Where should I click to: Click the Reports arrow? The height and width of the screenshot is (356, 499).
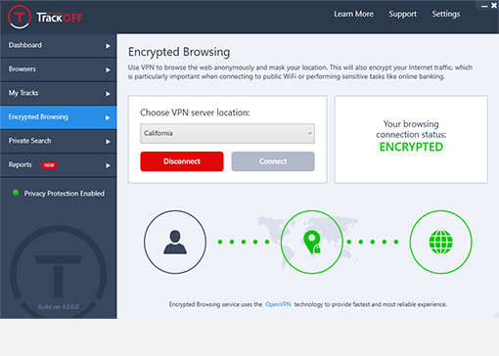click(108, 165)
